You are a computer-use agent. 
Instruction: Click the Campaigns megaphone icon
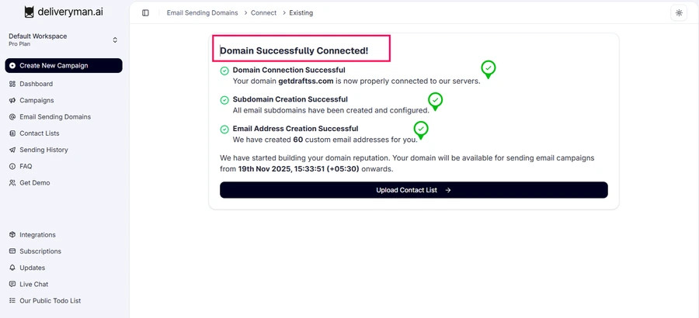click(12, 100)
